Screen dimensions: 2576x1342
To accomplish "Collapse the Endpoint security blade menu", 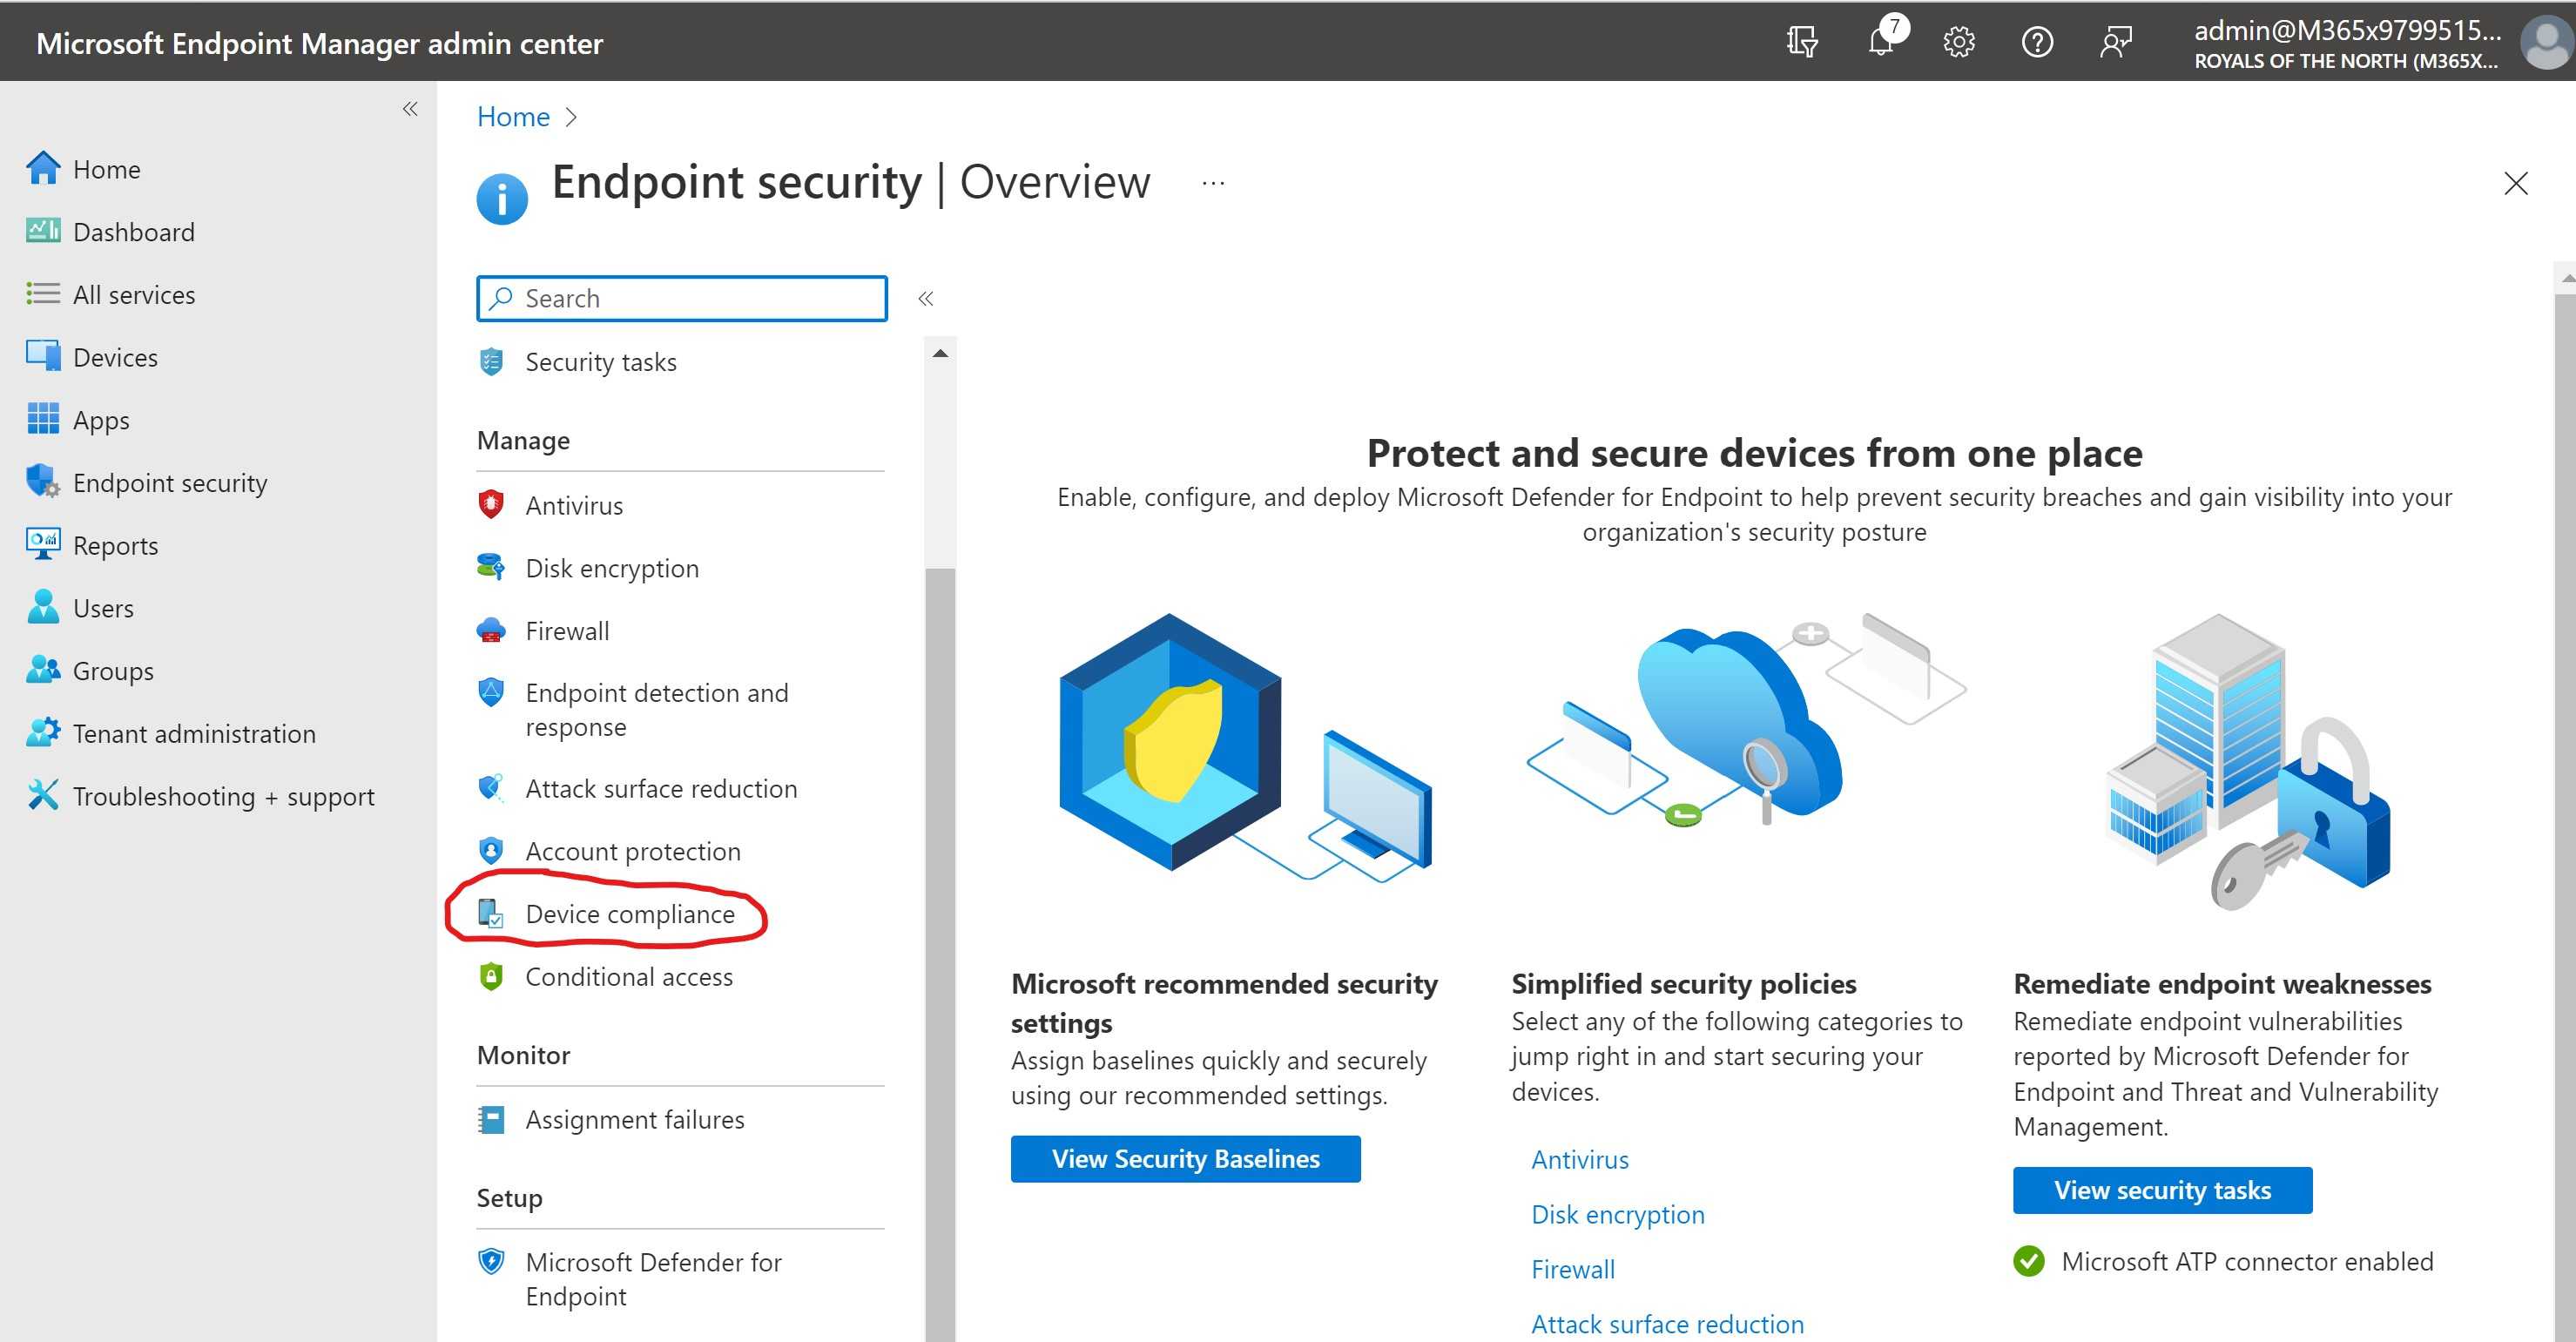I will [926, 298].
